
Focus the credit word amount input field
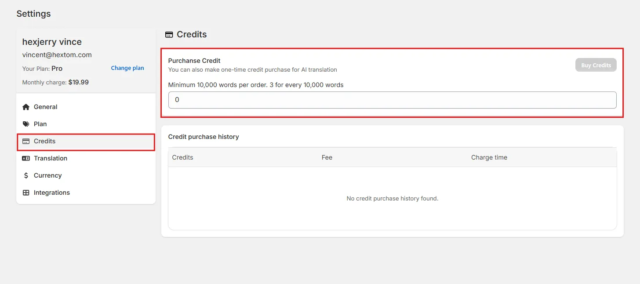coord(392,100)
